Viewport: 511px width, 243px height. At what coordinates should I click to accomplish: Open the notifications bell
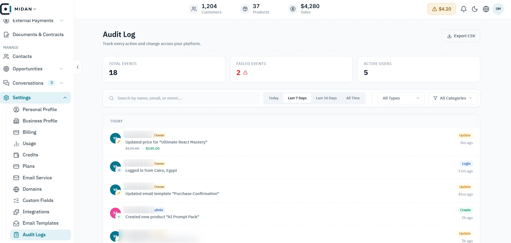pos(464,9)
